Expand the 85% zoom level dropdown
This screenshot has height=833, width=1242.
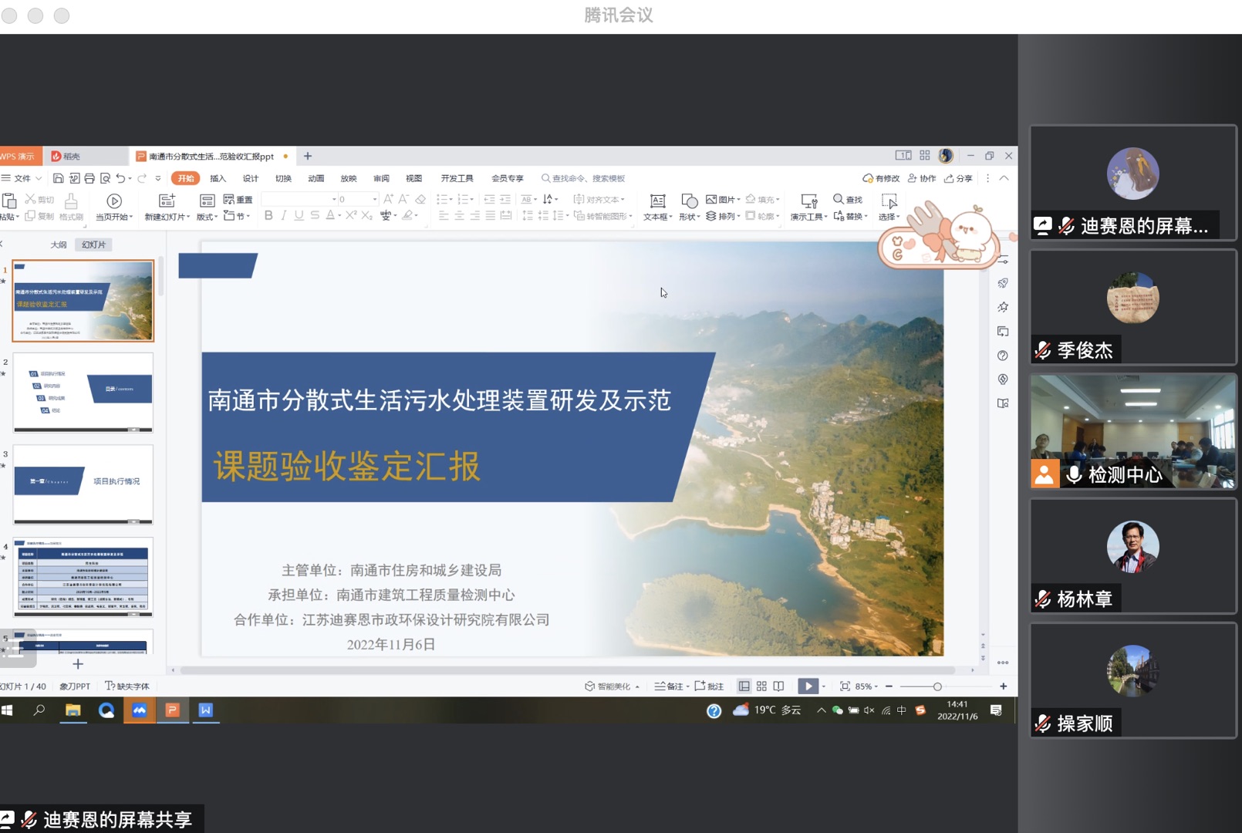876,686
